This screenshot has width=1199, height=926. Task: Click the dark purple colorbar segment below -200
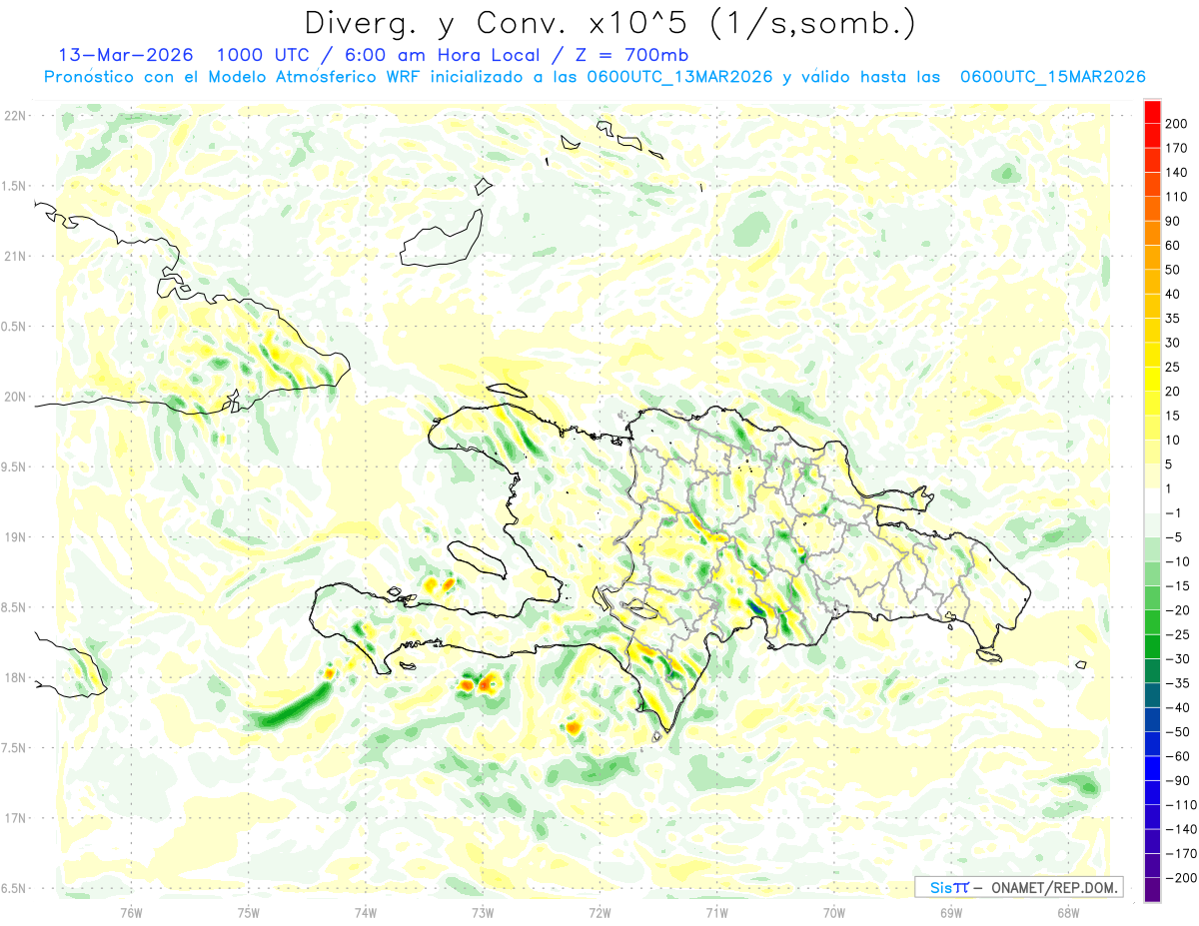click(x=1152, y=890)
